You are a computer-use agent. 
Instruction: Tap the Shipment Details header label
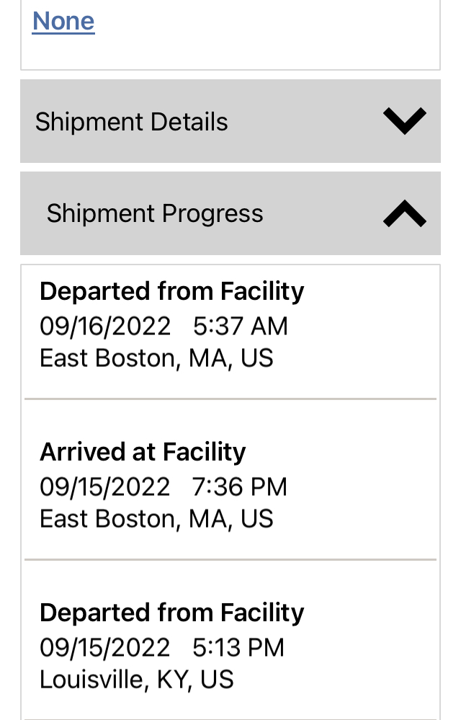tap(132, 122)
